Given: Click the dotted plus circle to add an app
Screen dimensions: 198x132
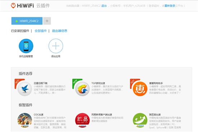Looking at the screenshot, I should [x=56, y=46].
